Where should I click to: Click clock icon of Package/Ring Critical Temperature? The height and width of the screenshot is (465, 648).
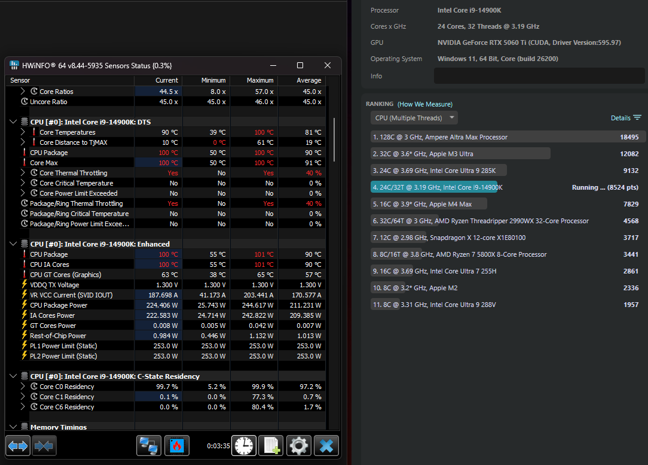25,214
